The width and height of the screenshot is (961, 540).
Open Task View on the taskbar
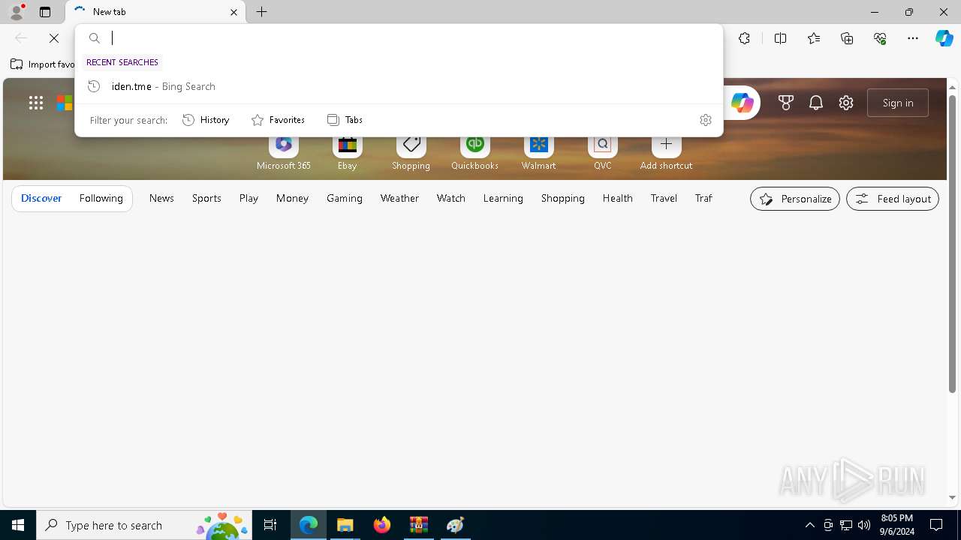pos(270,525)
